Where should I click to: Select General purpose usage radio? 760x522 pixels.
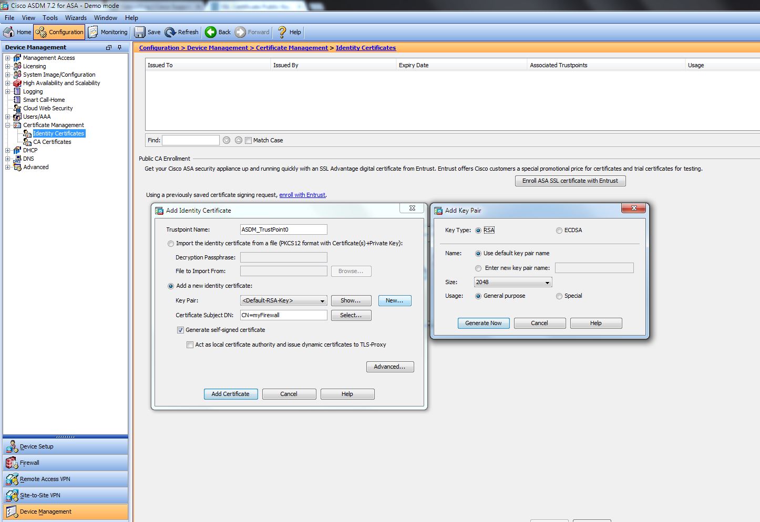[478, 296]
